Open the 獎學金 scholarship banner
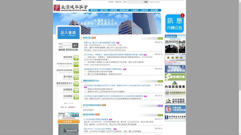The width and height of the screenshot is (241, 135). pyautogui.click(x=69, y=116)
